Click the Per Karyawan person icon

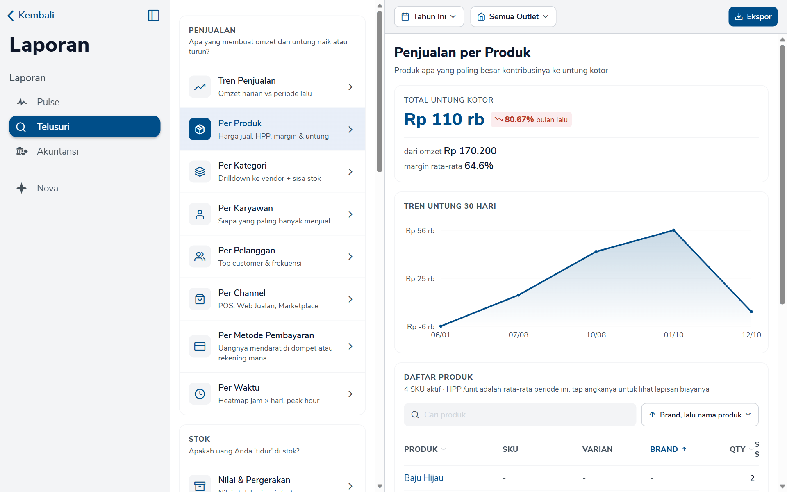[x=200, y=214]
